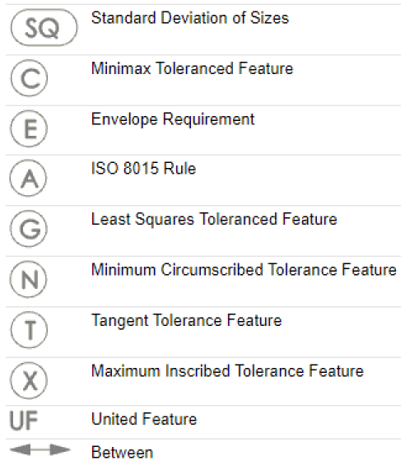
Task: Select the Between double-arrow symbol
Action: click(x=40, y=449)
